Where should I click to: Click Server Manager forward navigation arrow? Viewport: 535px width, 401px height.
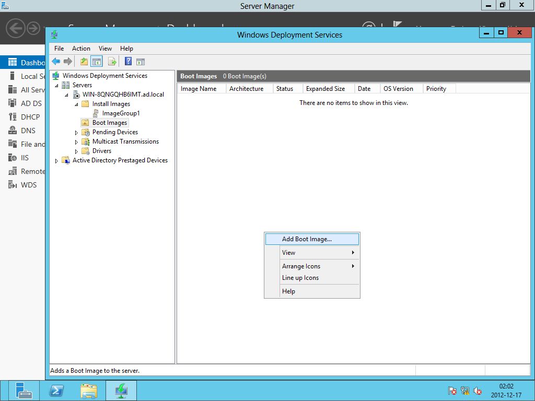point(33,28)
